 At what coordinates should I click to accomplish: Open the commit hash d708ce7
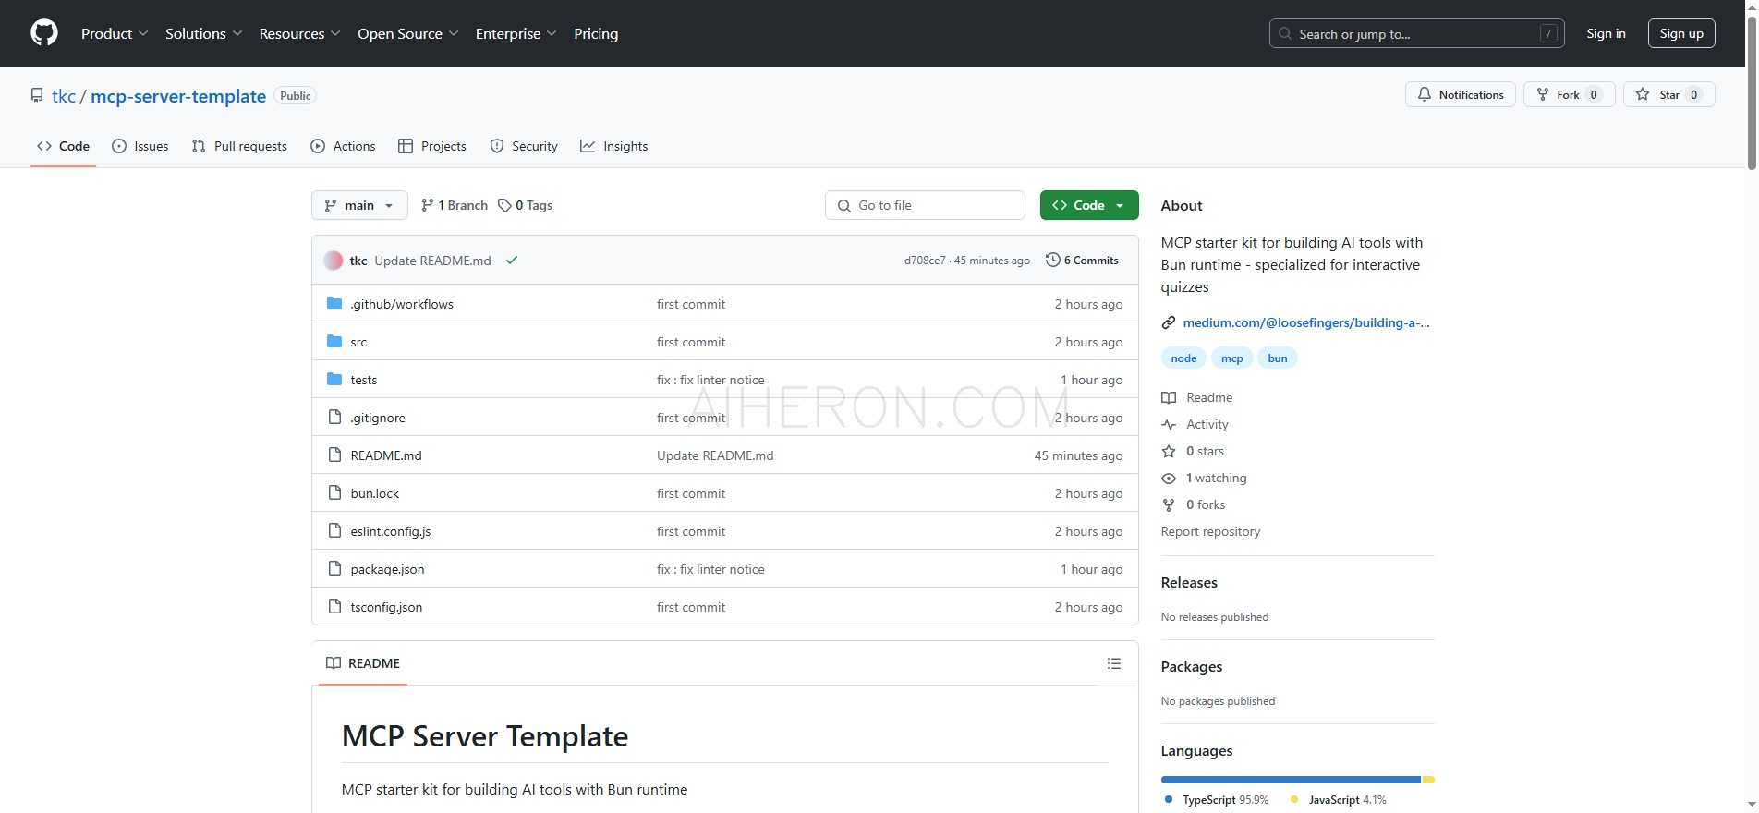coord(925,261)
